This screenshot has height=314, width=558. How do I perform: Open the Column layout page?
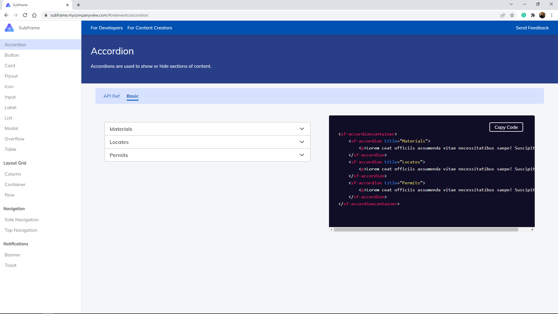coord(13,174)
